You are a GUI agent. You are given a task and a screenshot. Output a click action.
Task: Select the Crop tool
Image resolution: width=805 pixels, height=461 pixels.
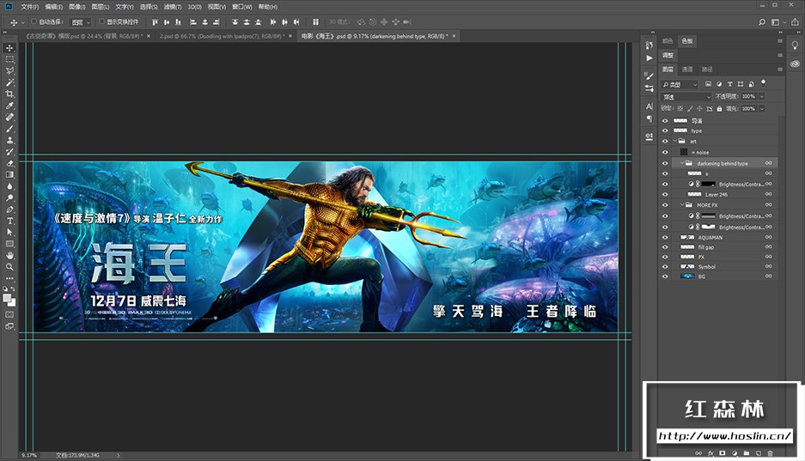pos(9,94)
